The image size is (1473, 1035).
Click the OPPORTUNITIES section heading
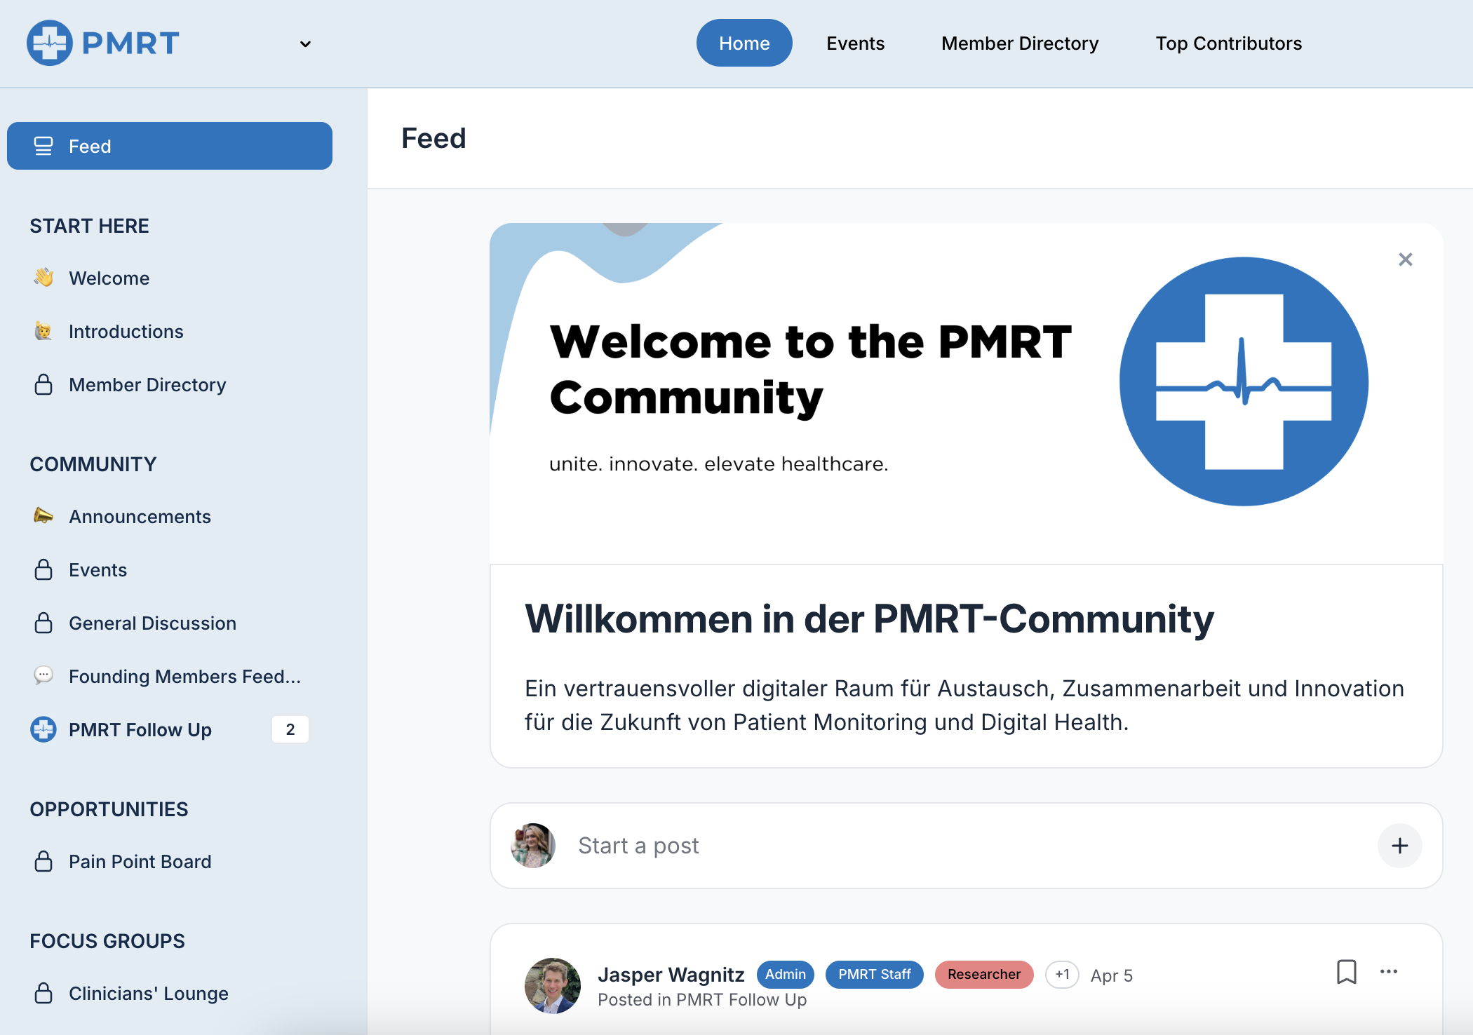click(109, 809)
